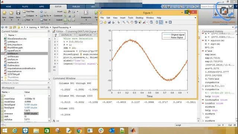Expand the Go To dropdown arrow
This screenshot has height=134, width=238.
50,16
